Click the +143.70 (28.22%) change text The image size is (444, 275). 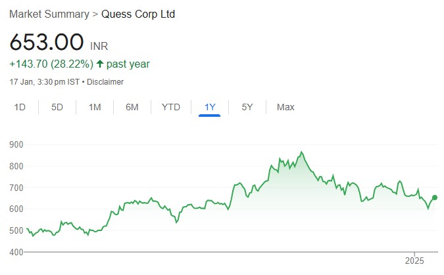pyautogui.click(x=50, y=64)
